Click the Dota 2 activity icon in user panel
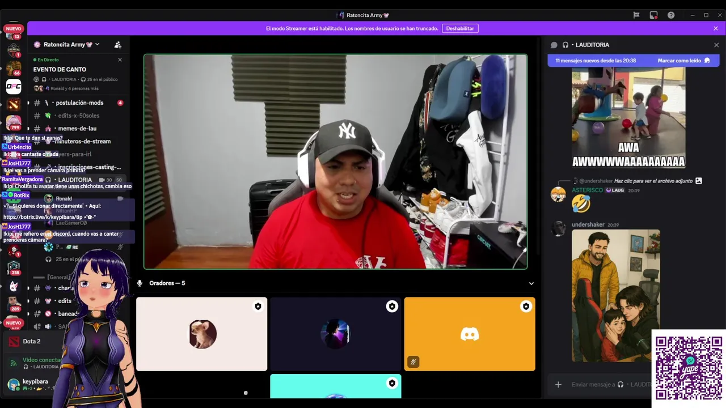 14,341
